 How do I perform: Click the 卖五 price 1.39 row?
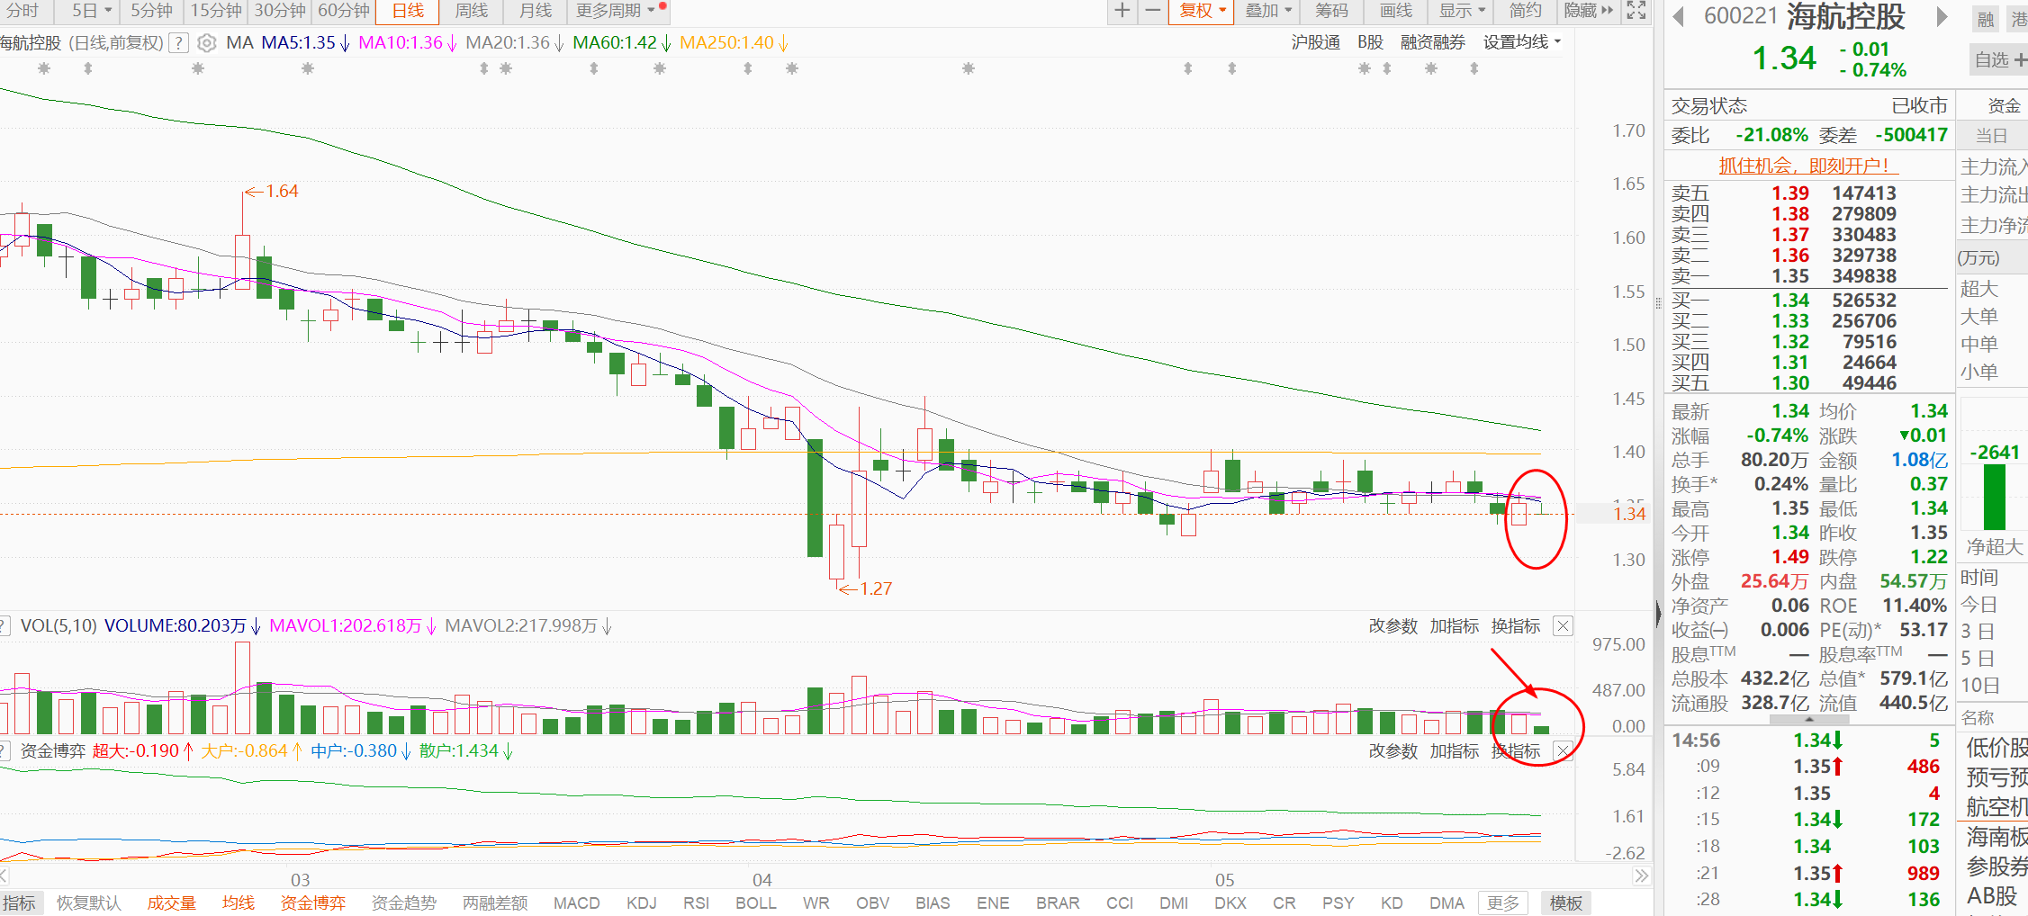(1807, 193)
